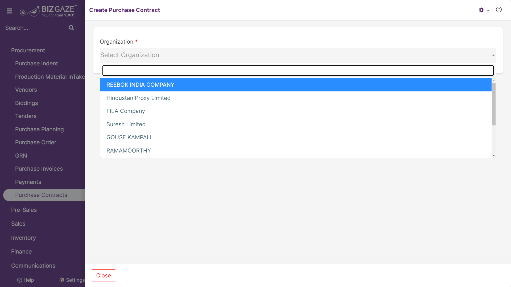The image size is (511, 287).
Task: Open Purchase Order page
Action: pyautogui.click(x=36, y=142)
